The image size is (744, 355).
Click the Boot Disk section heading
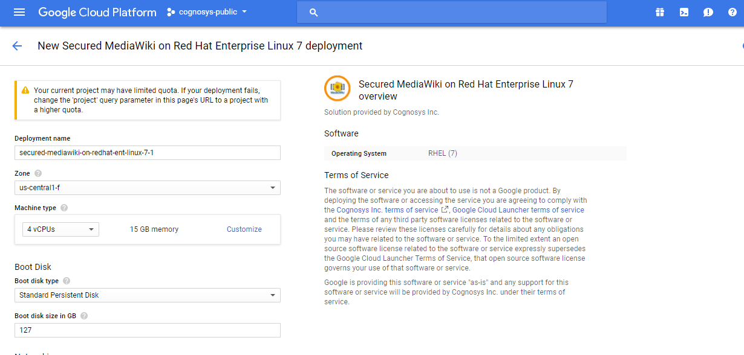click(33, 267)
